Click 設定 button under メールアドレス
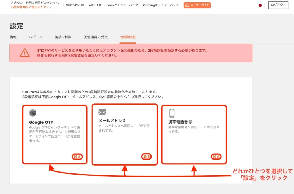This screenshot has width=294, height=194. pyautogui.click(x=147, y=156)
